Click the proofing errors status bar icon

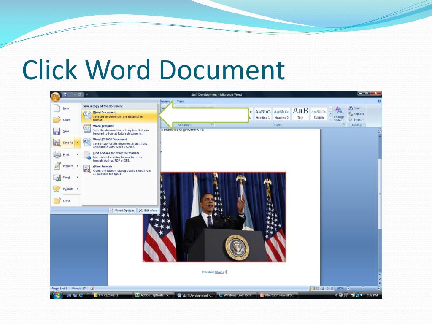[x=92, y=289]
